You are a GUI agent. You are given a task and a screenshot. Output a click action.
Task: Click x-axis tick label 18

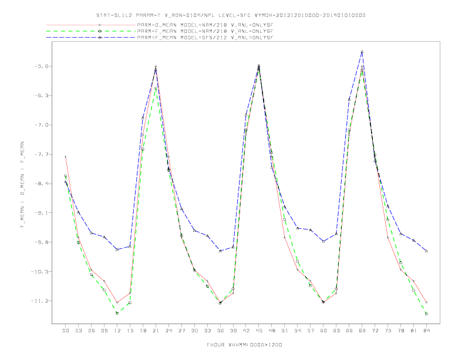(x=143, y=331)
